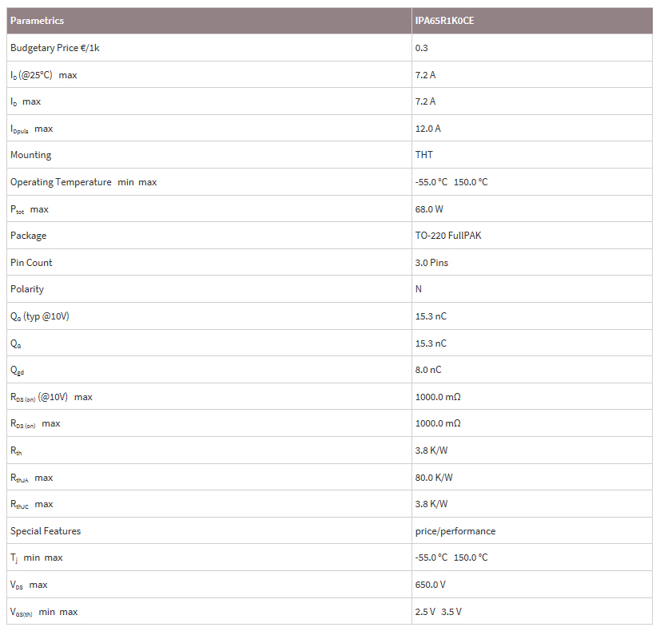Click the Parametrics column header
This screenshot has height=635, width=660.
(x=37, y=21)
